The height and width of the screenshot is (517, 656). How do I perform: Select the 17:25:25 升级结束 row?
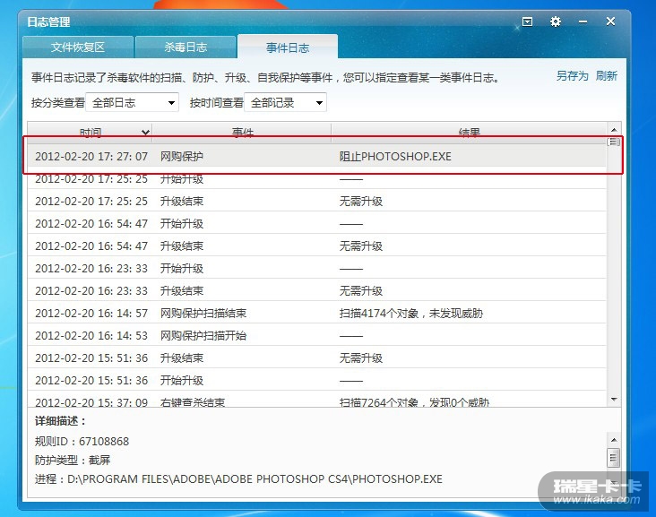[316, 202]
